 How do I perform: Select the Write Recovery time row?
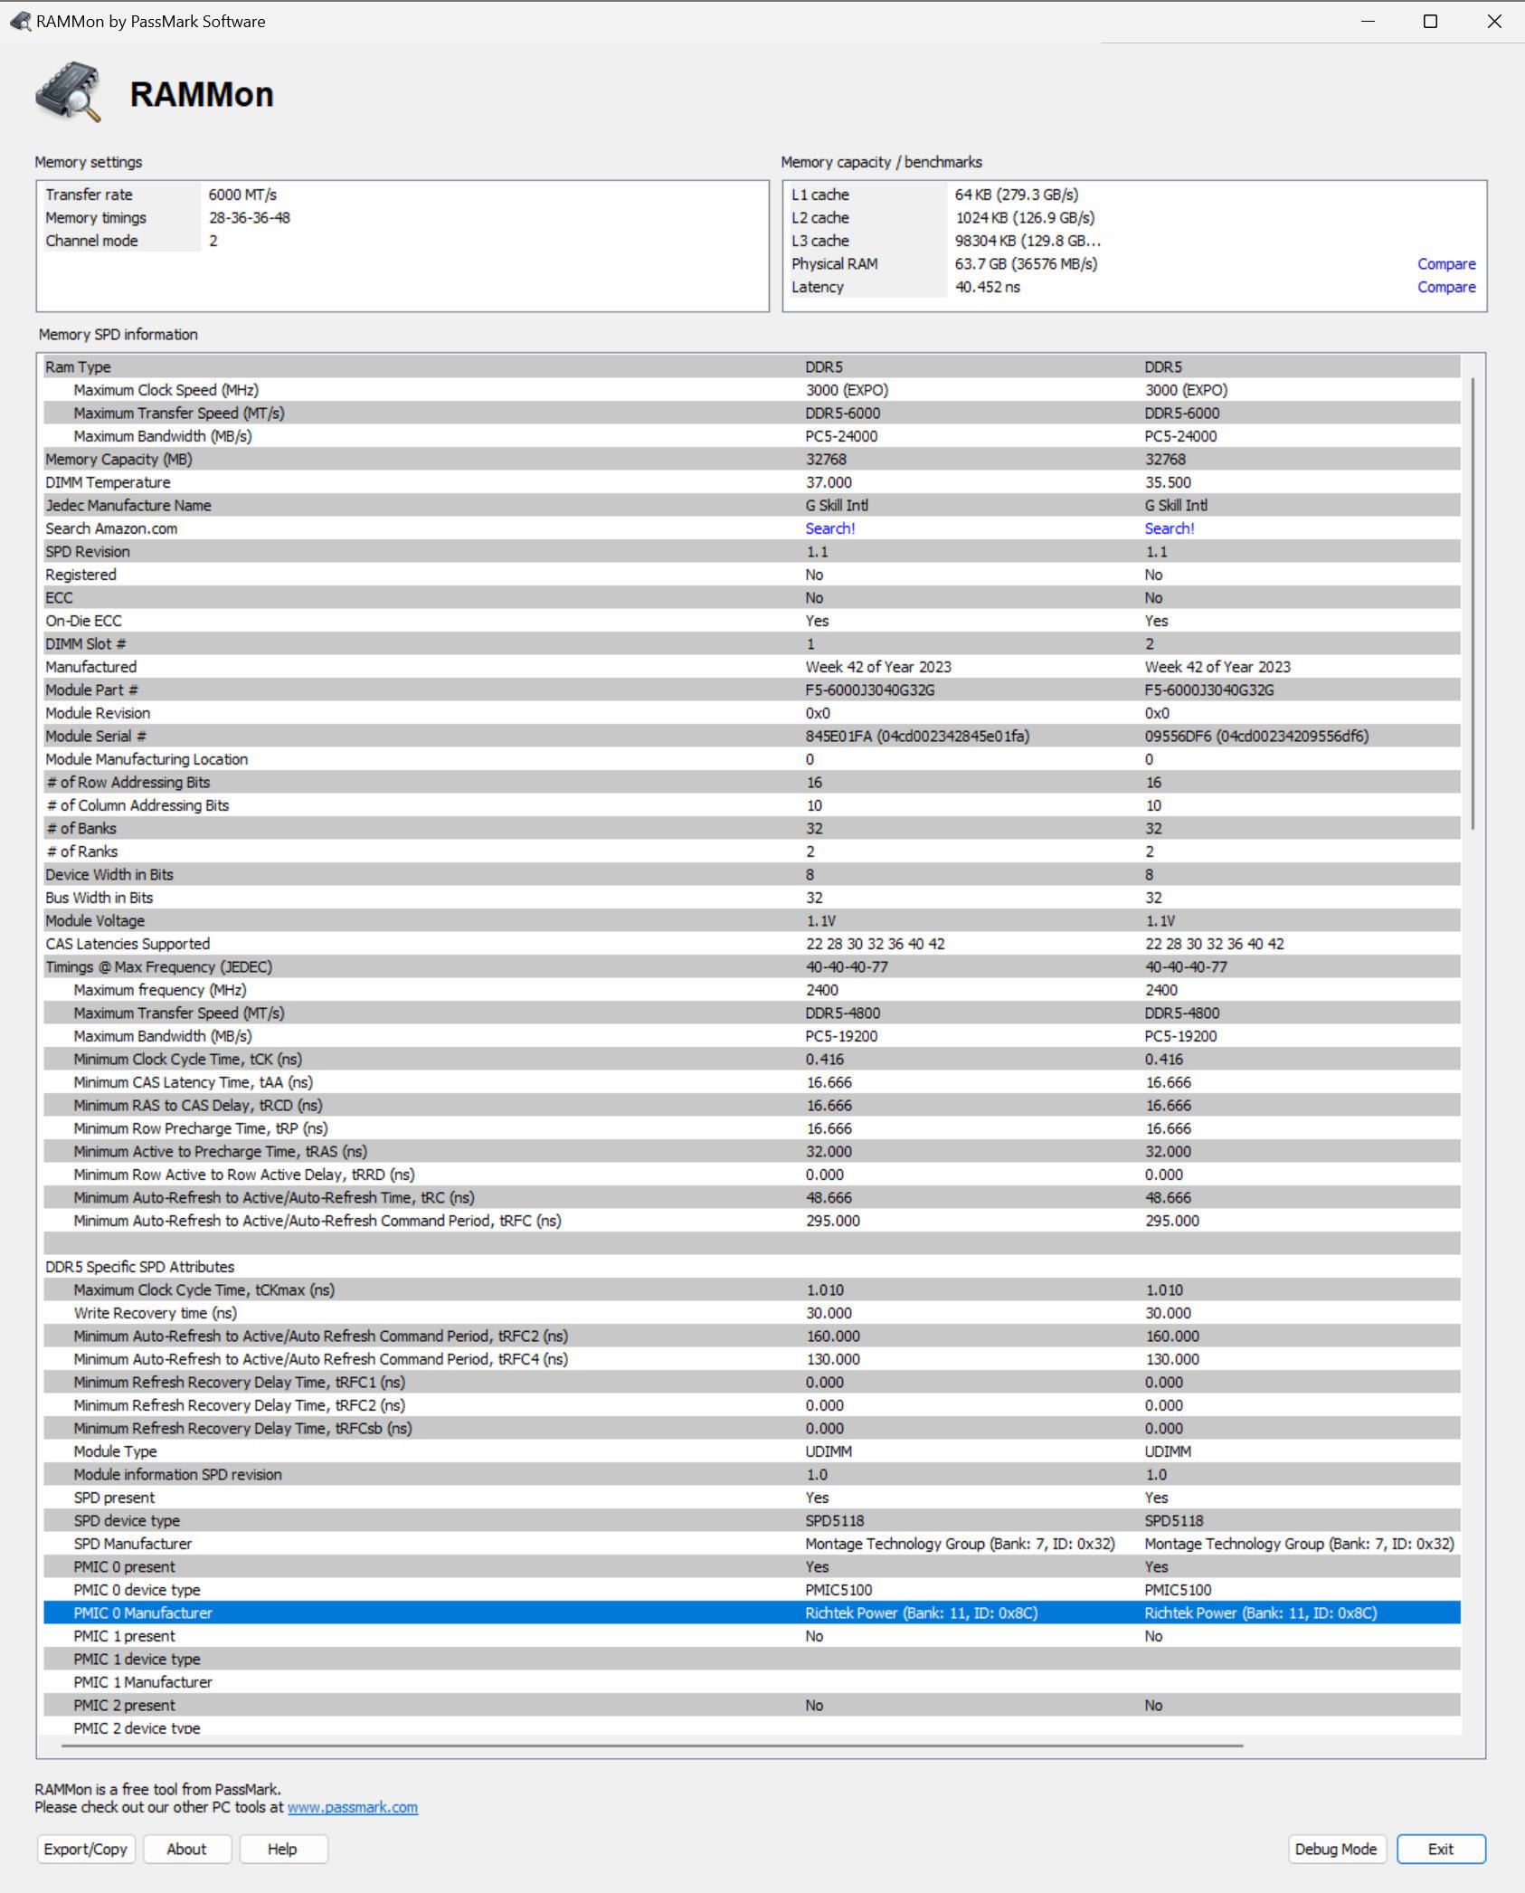(752, 1313)
